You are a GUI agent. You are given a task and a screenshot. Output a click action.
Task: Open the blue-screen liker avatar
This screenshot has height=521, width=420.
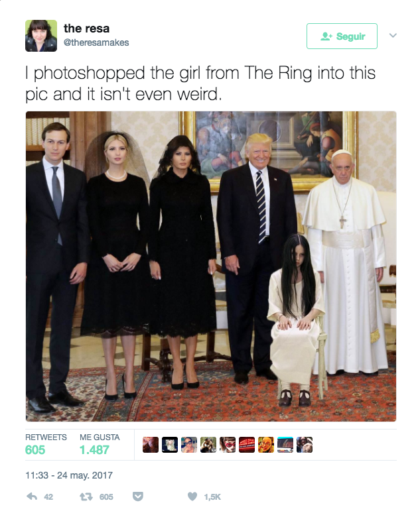tap(285, 445)
